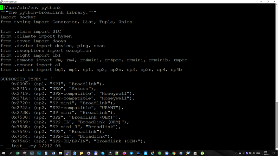This screenshot has height=156, width=278.
Task: Click the '0x7540' MP2 entry code
Action: coord(20,132)
